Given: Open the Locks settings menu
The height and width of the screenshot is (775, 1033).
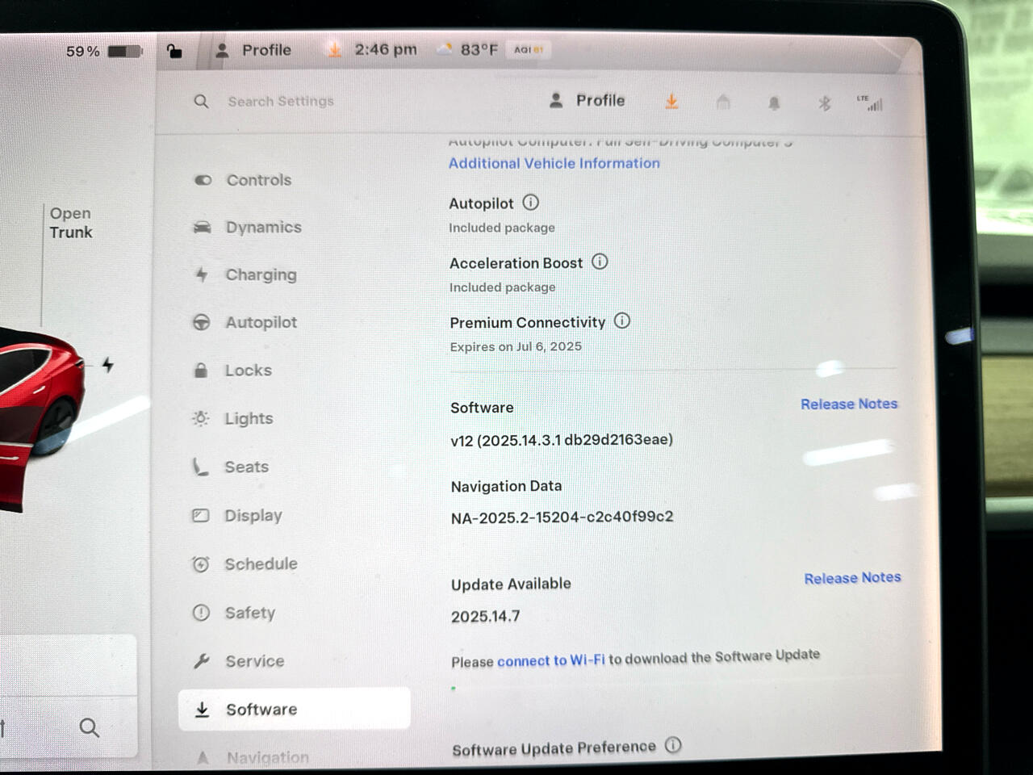Looking at the screenshot, I should point(248,371).
